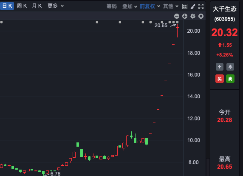243x176 pixels.
Task: Click the 20.00 price axis label
Action: pyautogui.click(x=194, y=31)
